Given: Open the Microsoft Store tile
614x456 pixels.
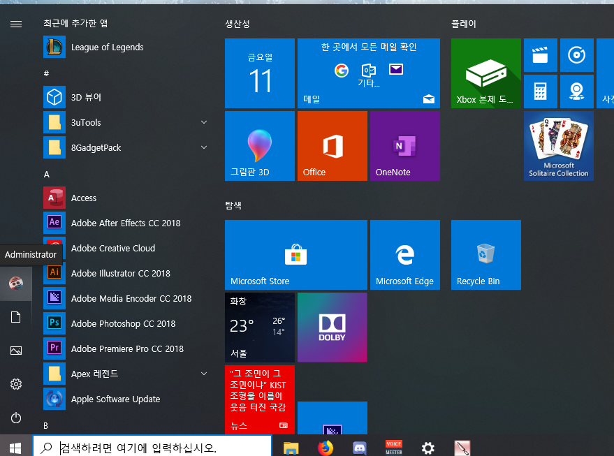Looking at the screenshot, I should click(x=296, y=255).
